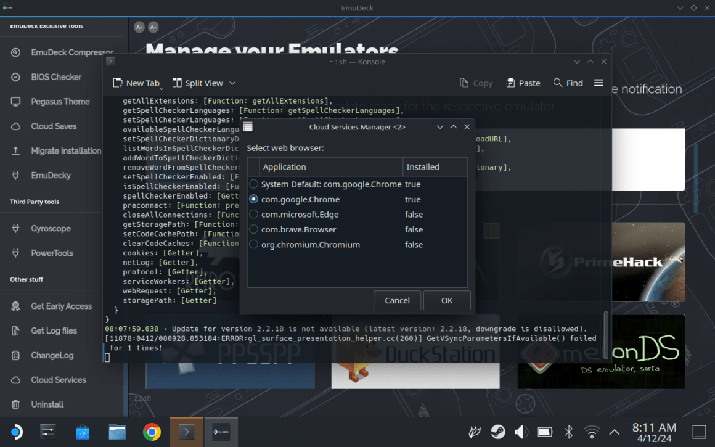Click the battery tray icon
Image resolution: width=715 pixels, height=447 pixels.
(545, 432)
